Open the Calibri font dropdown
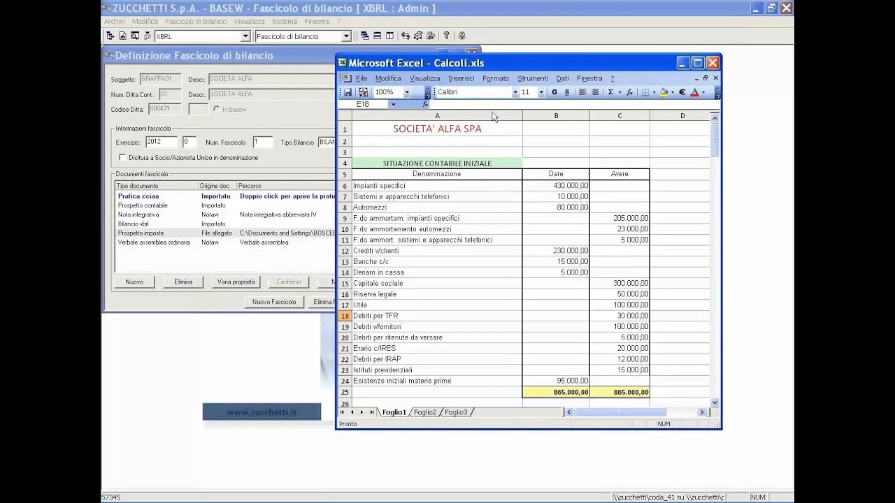Image resolution: width=895 pixels, height=503 pixels. (515, 92)
